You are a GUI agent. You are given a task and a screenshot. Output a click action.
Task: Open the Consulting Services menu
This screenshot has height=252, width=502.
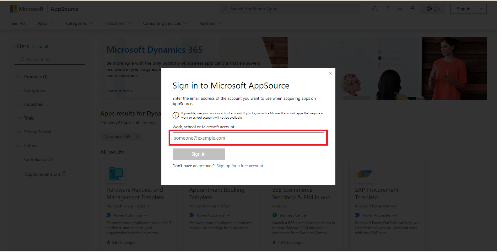165,23
